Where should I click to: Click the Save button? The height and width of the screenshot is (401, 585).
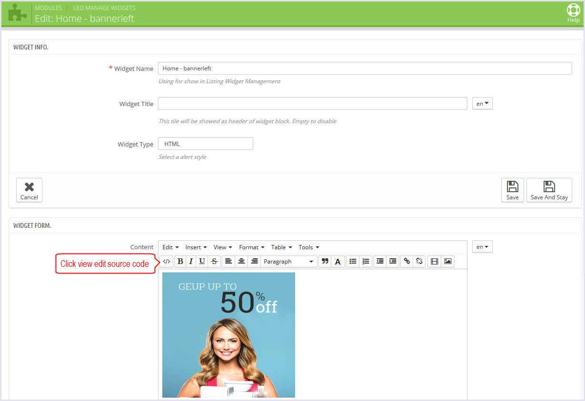pos(513,190)
